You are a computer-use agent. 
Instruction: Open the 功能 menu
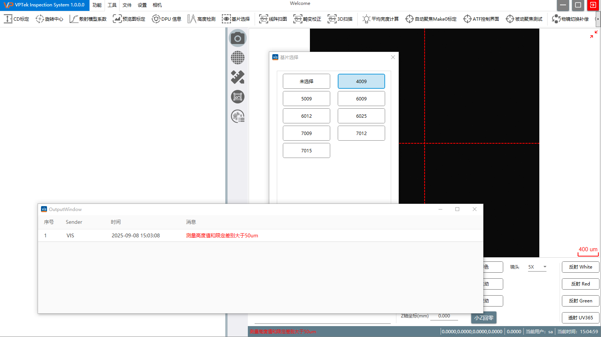coord(97,5)
